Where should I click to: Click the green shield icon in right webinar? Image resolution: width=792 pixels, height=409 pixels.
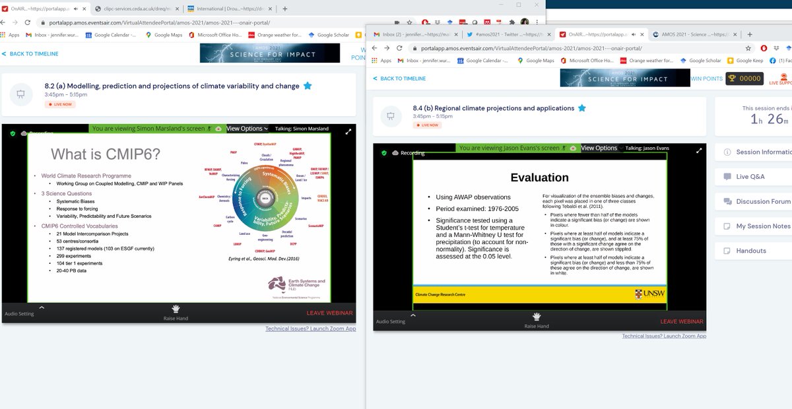(x=383, y=152)
